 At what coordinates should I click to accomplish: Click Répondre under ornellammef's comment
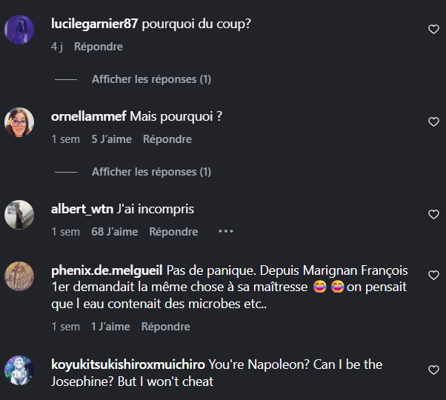pos(167,139)
